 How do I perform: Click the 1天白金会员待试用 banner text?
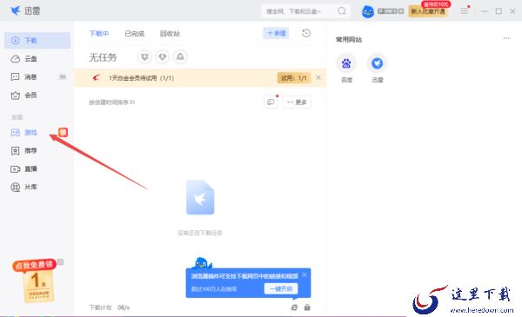(141, 78)
